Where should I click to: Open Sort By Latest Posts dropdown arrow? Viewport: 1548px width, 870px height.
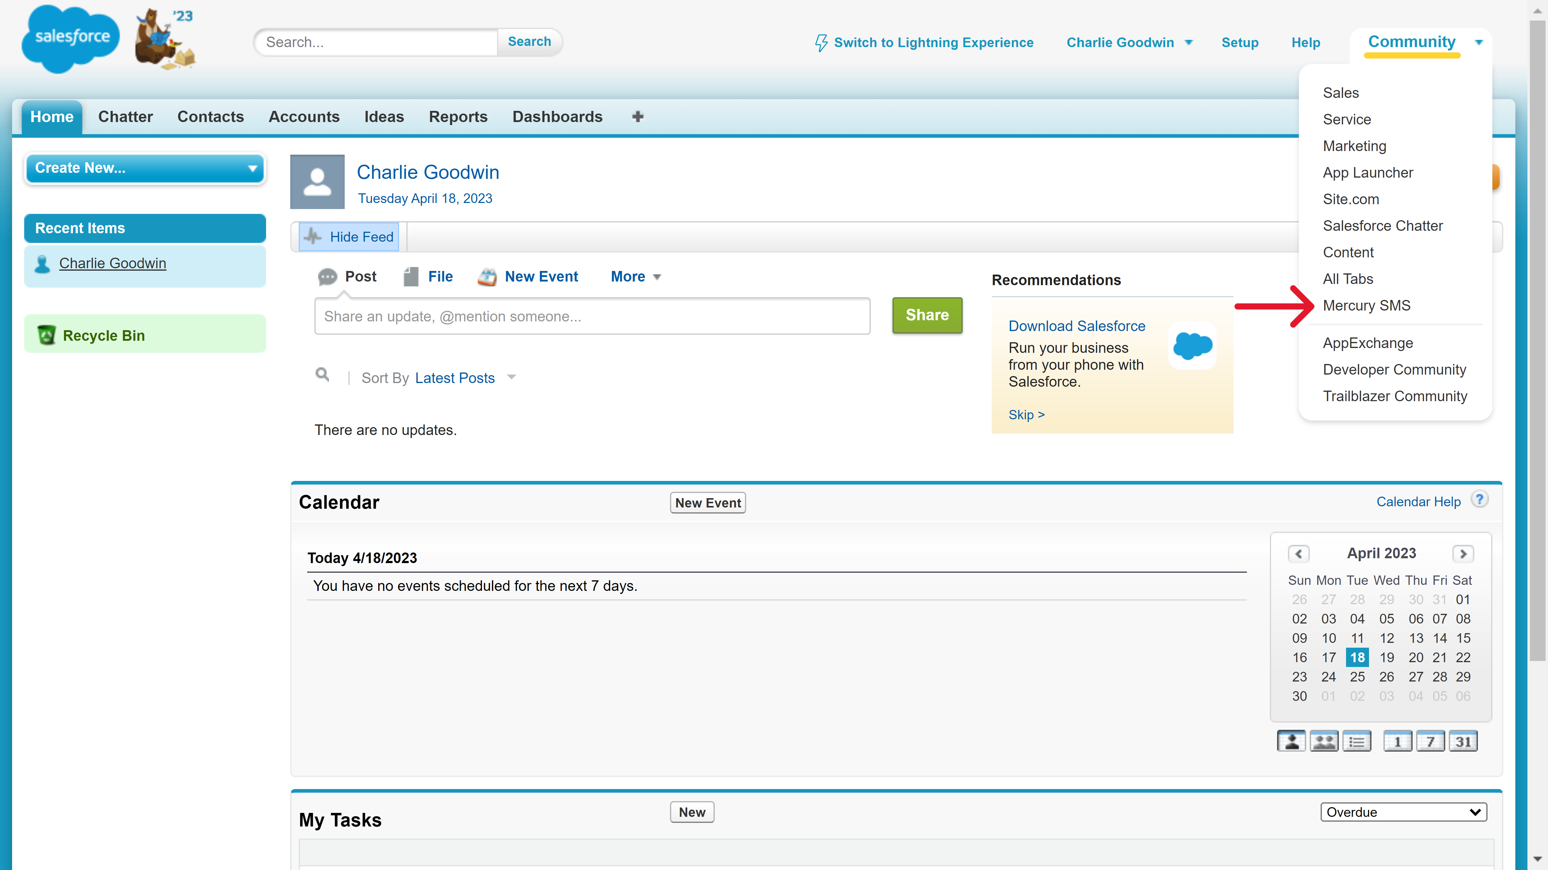click(x=511, y=378)
